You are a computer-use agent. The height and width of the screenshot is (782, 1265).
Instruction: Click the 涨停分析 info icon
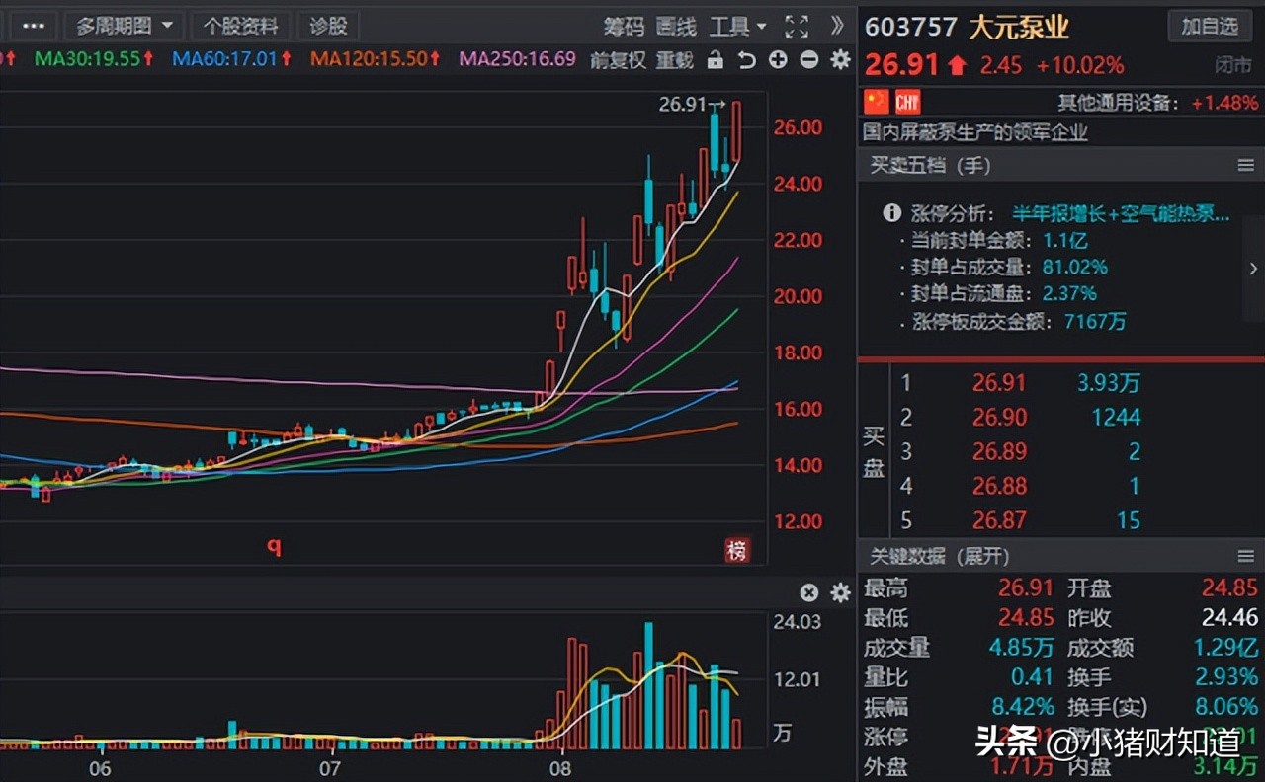893,212
